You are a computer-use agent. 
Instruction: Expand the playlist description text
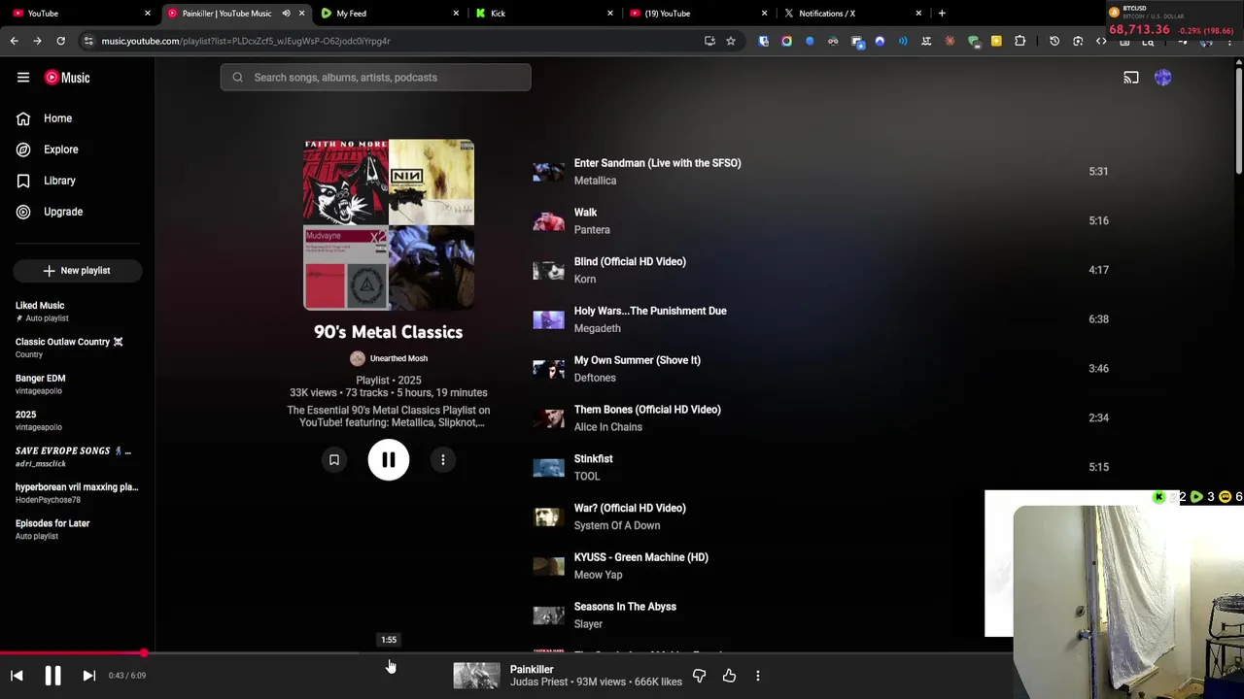[389, 416]
